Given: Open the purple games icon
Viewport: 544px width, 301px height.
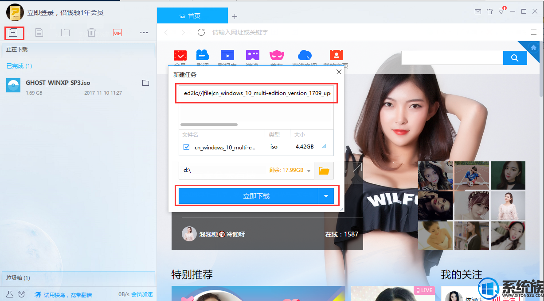Looking at the screenshot, I should click(x=252, y=55).
